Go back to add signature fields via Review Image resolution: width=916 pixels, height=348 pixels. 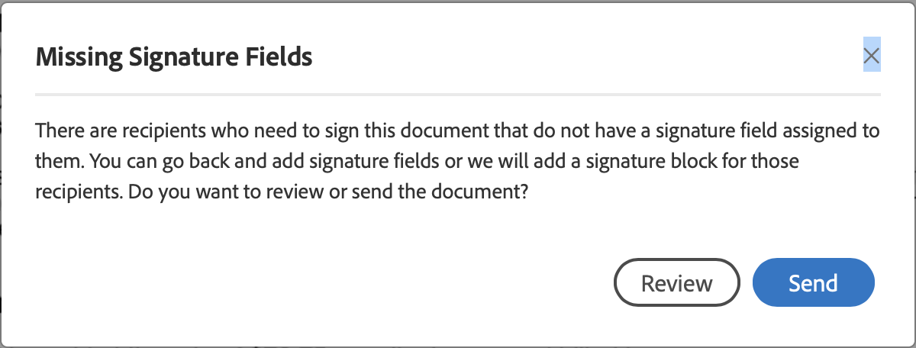click(x=676, y=283)
